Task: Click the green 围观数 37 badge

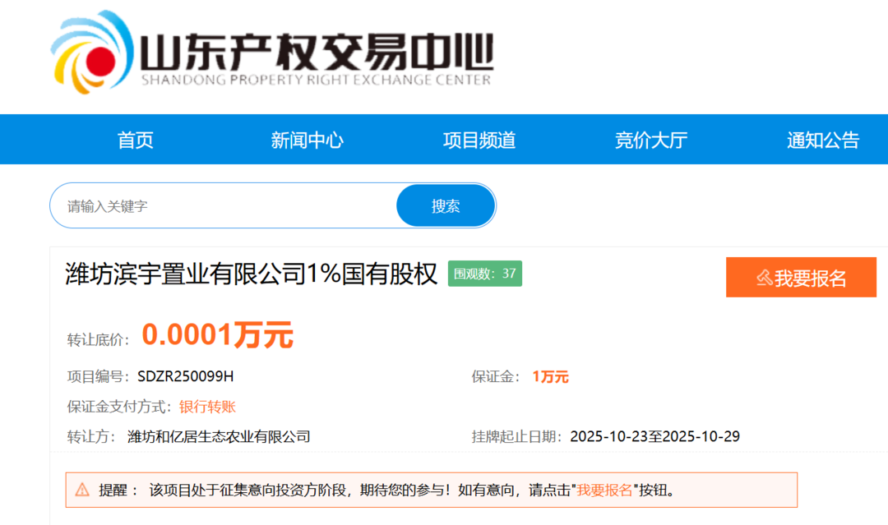Action: coord(485,274)
